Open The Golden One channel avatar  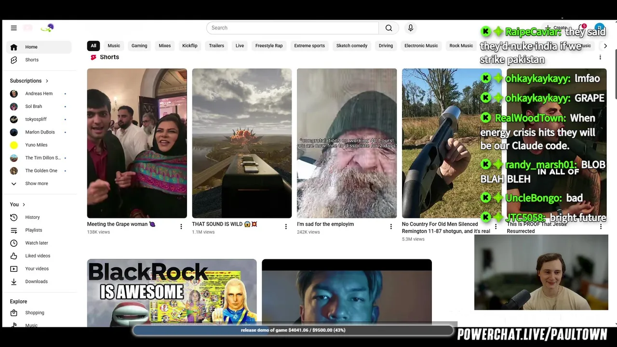click(x=13, y=171)
